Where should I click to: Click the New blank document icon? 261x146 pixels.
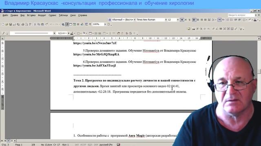click(3, 24)
